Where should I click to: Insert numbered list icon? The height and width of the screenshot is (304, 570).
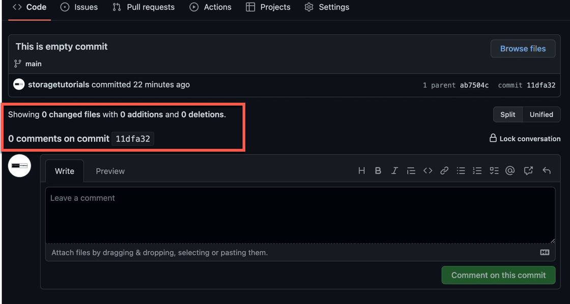(x=477, y=171)
